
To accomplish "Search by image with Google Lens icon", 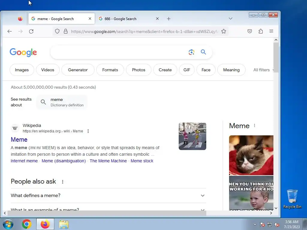I will (x=192, y=52).
